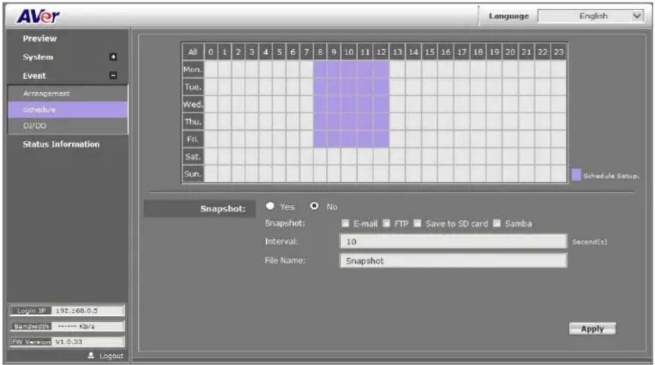Open the System section
The image size is (655, 365).
pyautogui.click(x=38, y=57)
